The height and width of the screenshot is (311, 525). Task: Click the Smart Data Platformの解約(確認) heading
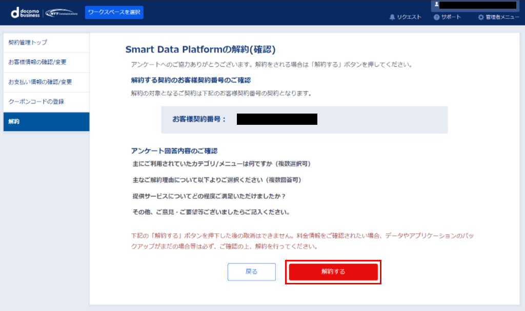point(200,50)
